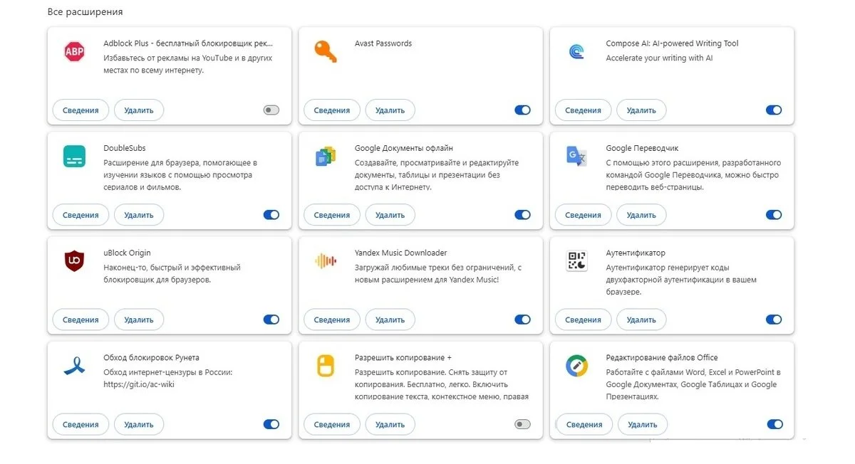This screenshot has height=464, width=855.
Task: Open Сведения for DoubleSubs
Action: (x=81, y=215)
